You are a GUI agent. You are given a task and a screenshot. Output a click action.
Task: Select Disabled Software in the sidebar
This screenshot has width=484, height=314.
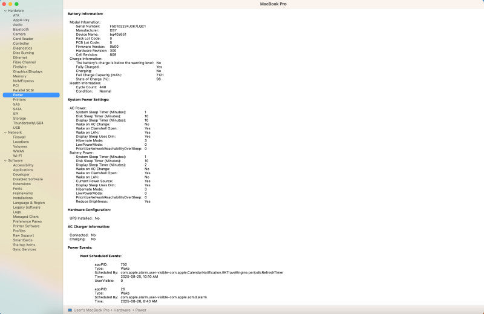click(x=28, y=179)
